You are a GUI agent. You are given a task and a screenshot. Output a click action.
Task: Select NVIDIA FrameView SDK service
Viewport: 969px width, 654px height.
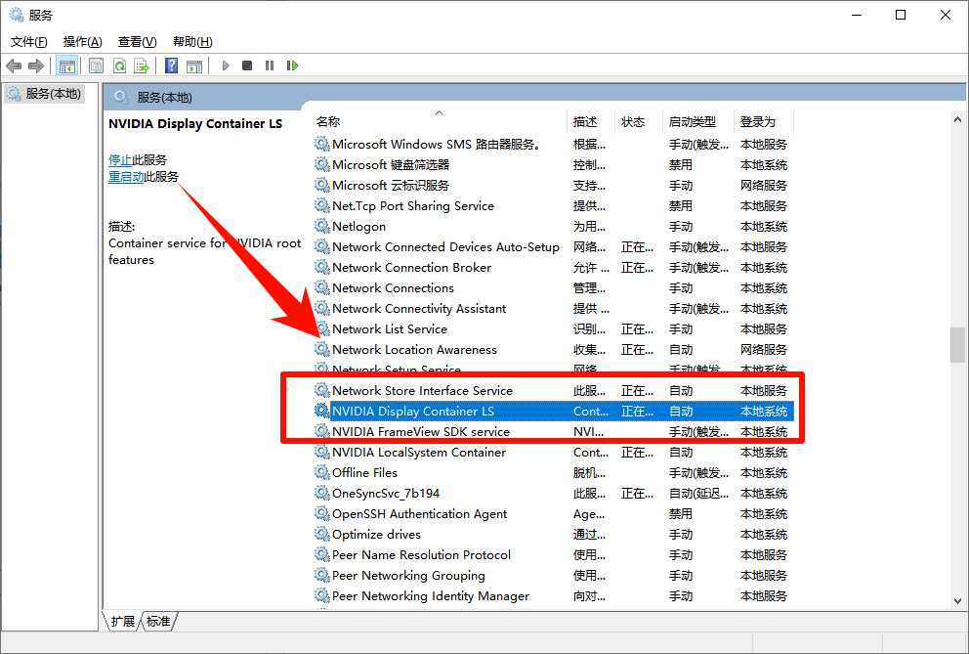click(553, 431)
